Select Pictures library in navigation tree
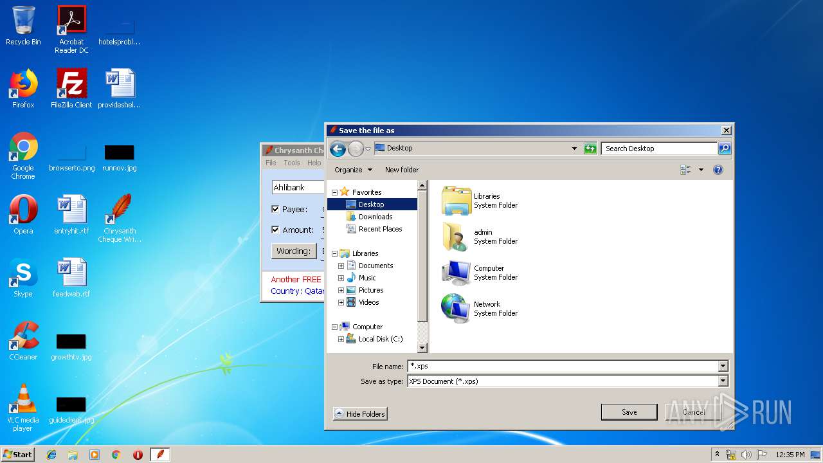 [365, 290]
